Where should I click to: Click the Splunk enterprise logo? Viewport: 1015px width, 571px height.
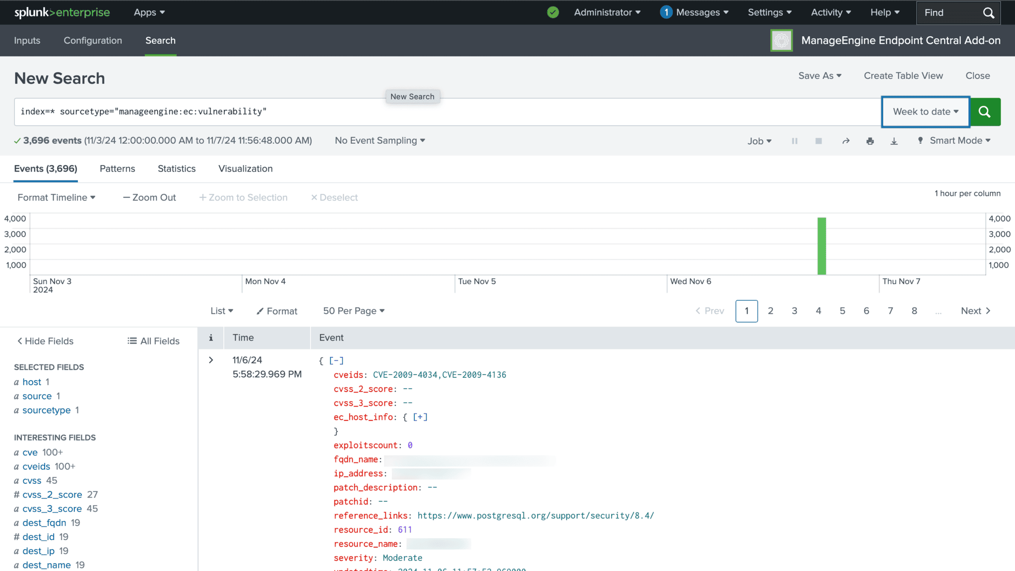click(x=62, y=12)
